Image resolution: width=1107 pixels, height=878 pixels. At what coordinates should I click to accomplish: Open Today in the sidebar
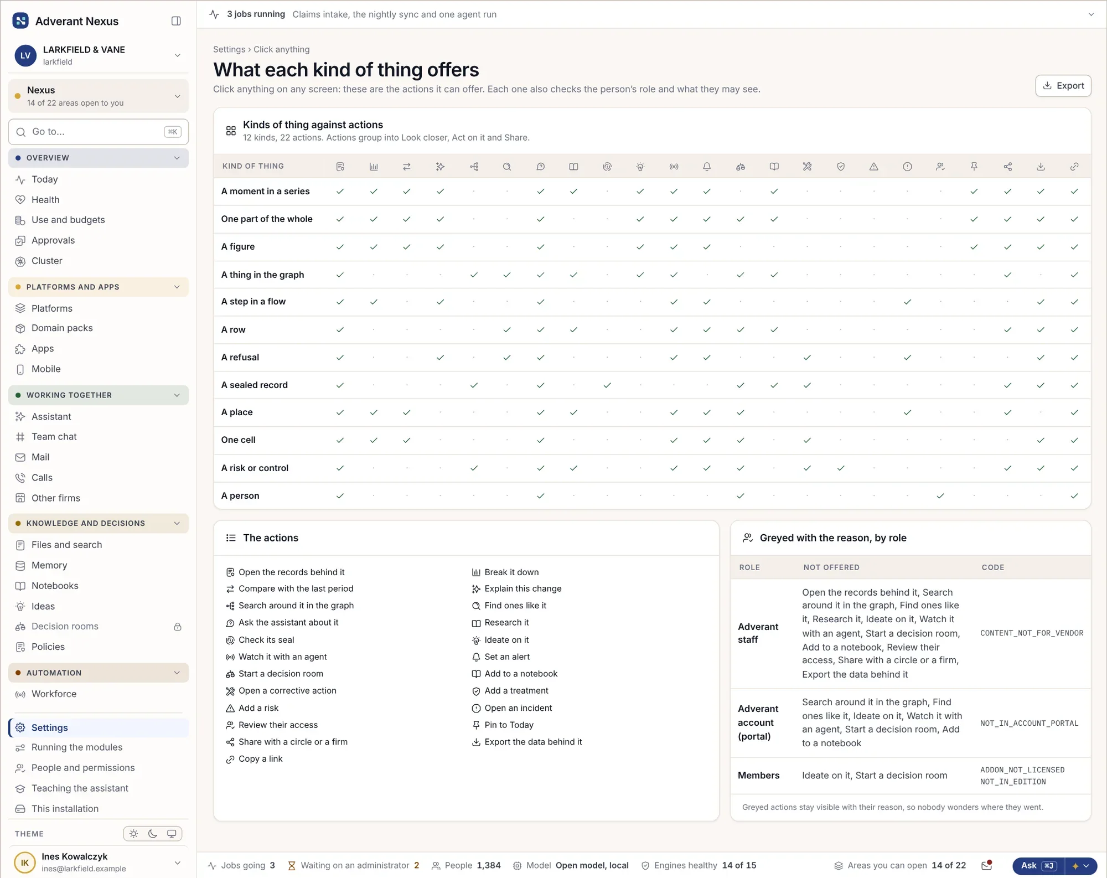click(x=99, y=179)
